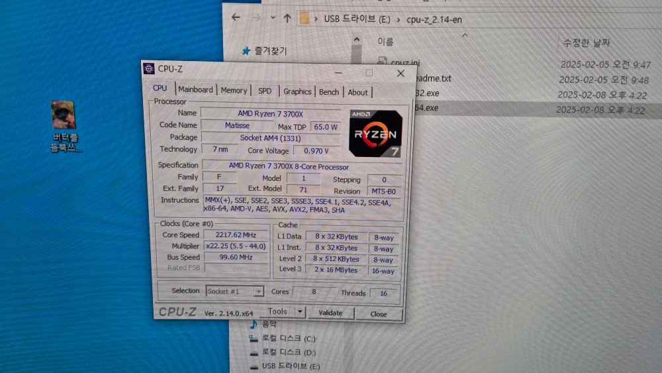Switch to the Bench tab
Screen dimensions: 662x373
[x=329, y=92]
